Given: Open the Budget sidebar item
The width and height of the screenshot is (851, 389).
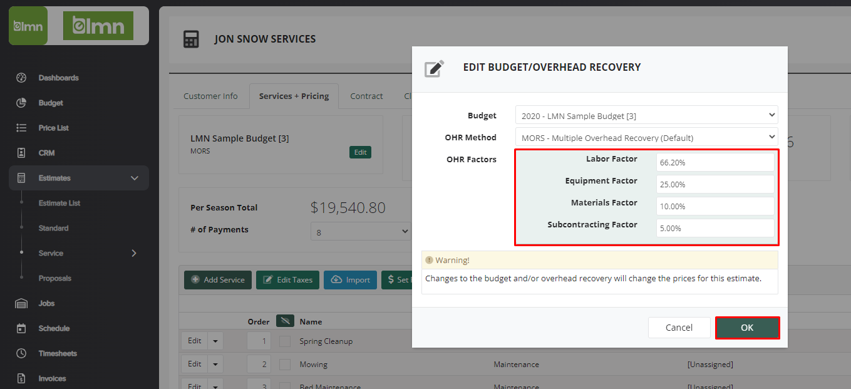Looking at the screenshot, I should point(51,103).
